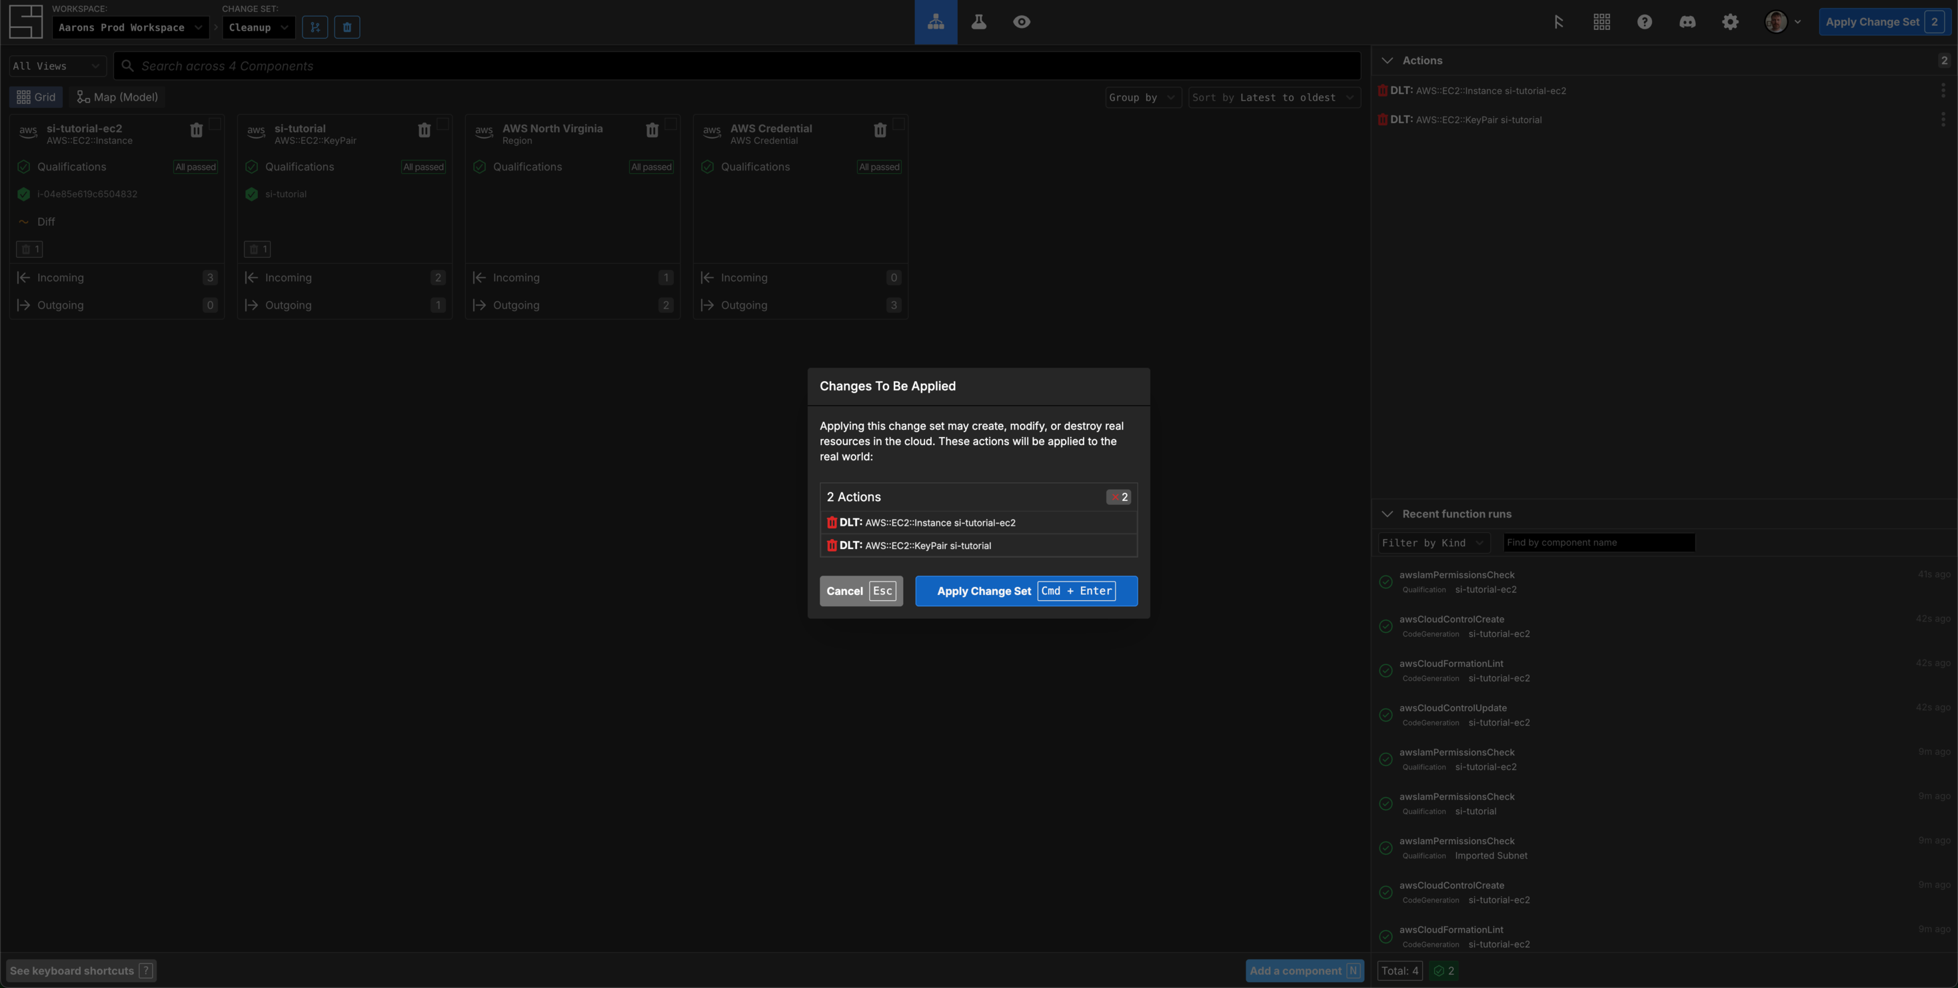Image resolution: width=1958 pixels, height=988 pixels.
Task: Abandon change set using the trash icon
Action: coord(347,27)
